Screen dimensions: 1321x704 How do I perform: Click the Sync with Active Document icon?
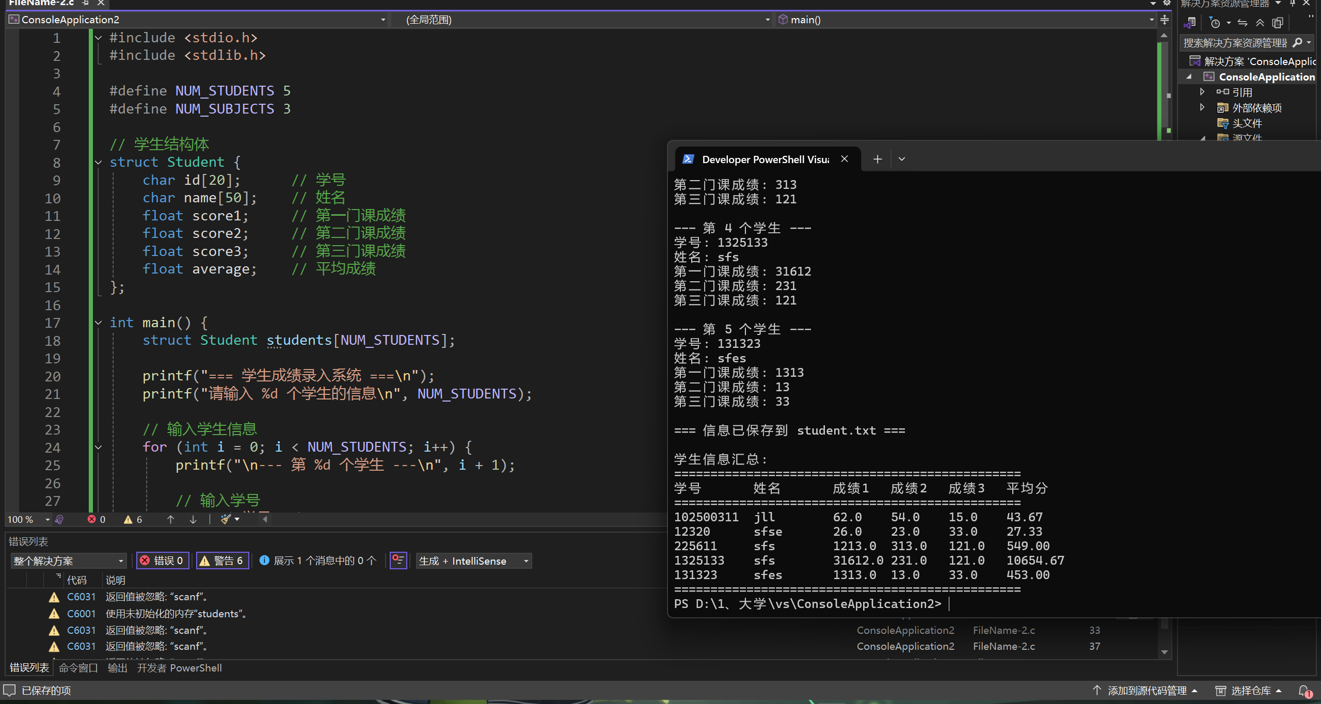(x=1243, y=23)
